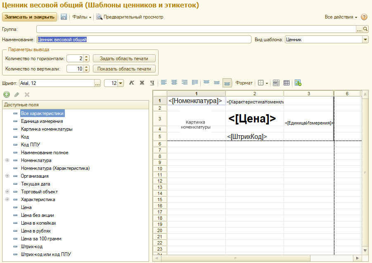372x263 pixels.
Task: Expand the Номенклатура tree node
Action: 7,160
